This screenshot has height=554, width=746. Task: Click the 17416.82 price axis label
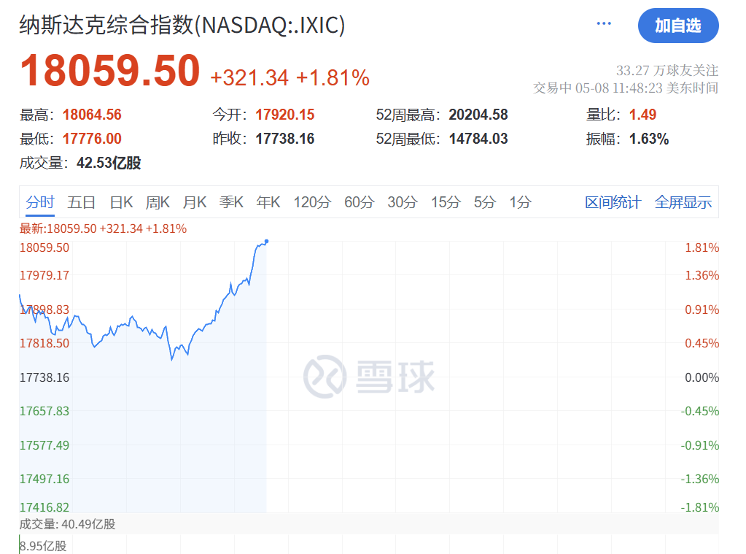[x=44, y=507]
